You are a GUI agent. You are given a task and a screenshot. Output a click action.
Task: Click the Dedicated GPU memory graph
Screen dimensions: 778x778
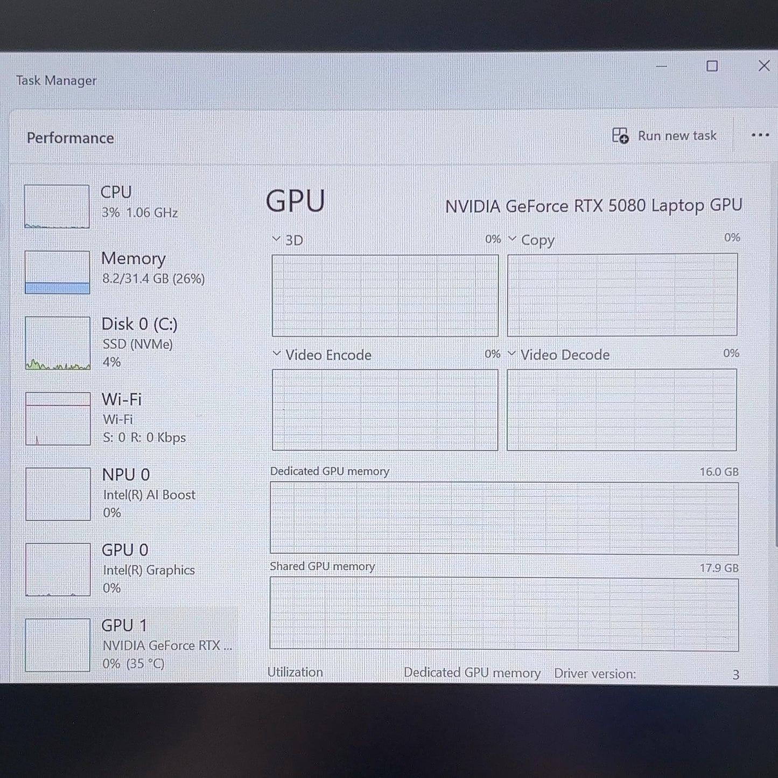click(504, 518)
